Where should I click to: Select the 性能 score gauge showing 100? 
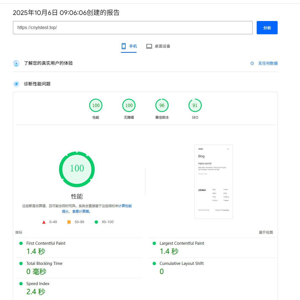(x=95, y=105)
